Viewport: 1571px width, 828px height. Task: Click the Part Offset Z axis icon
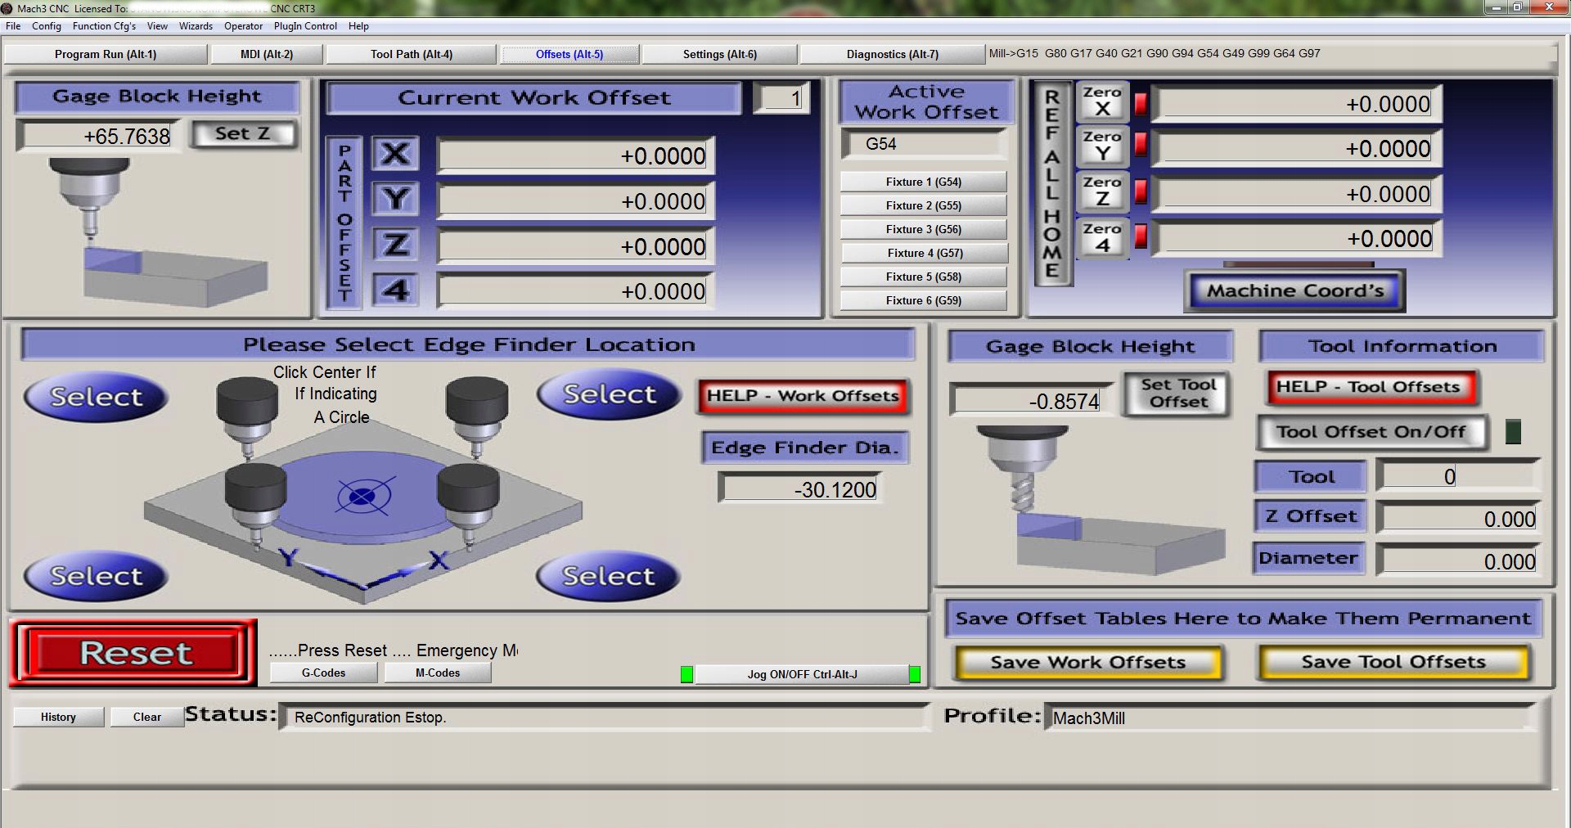click(x=395, y=245)
